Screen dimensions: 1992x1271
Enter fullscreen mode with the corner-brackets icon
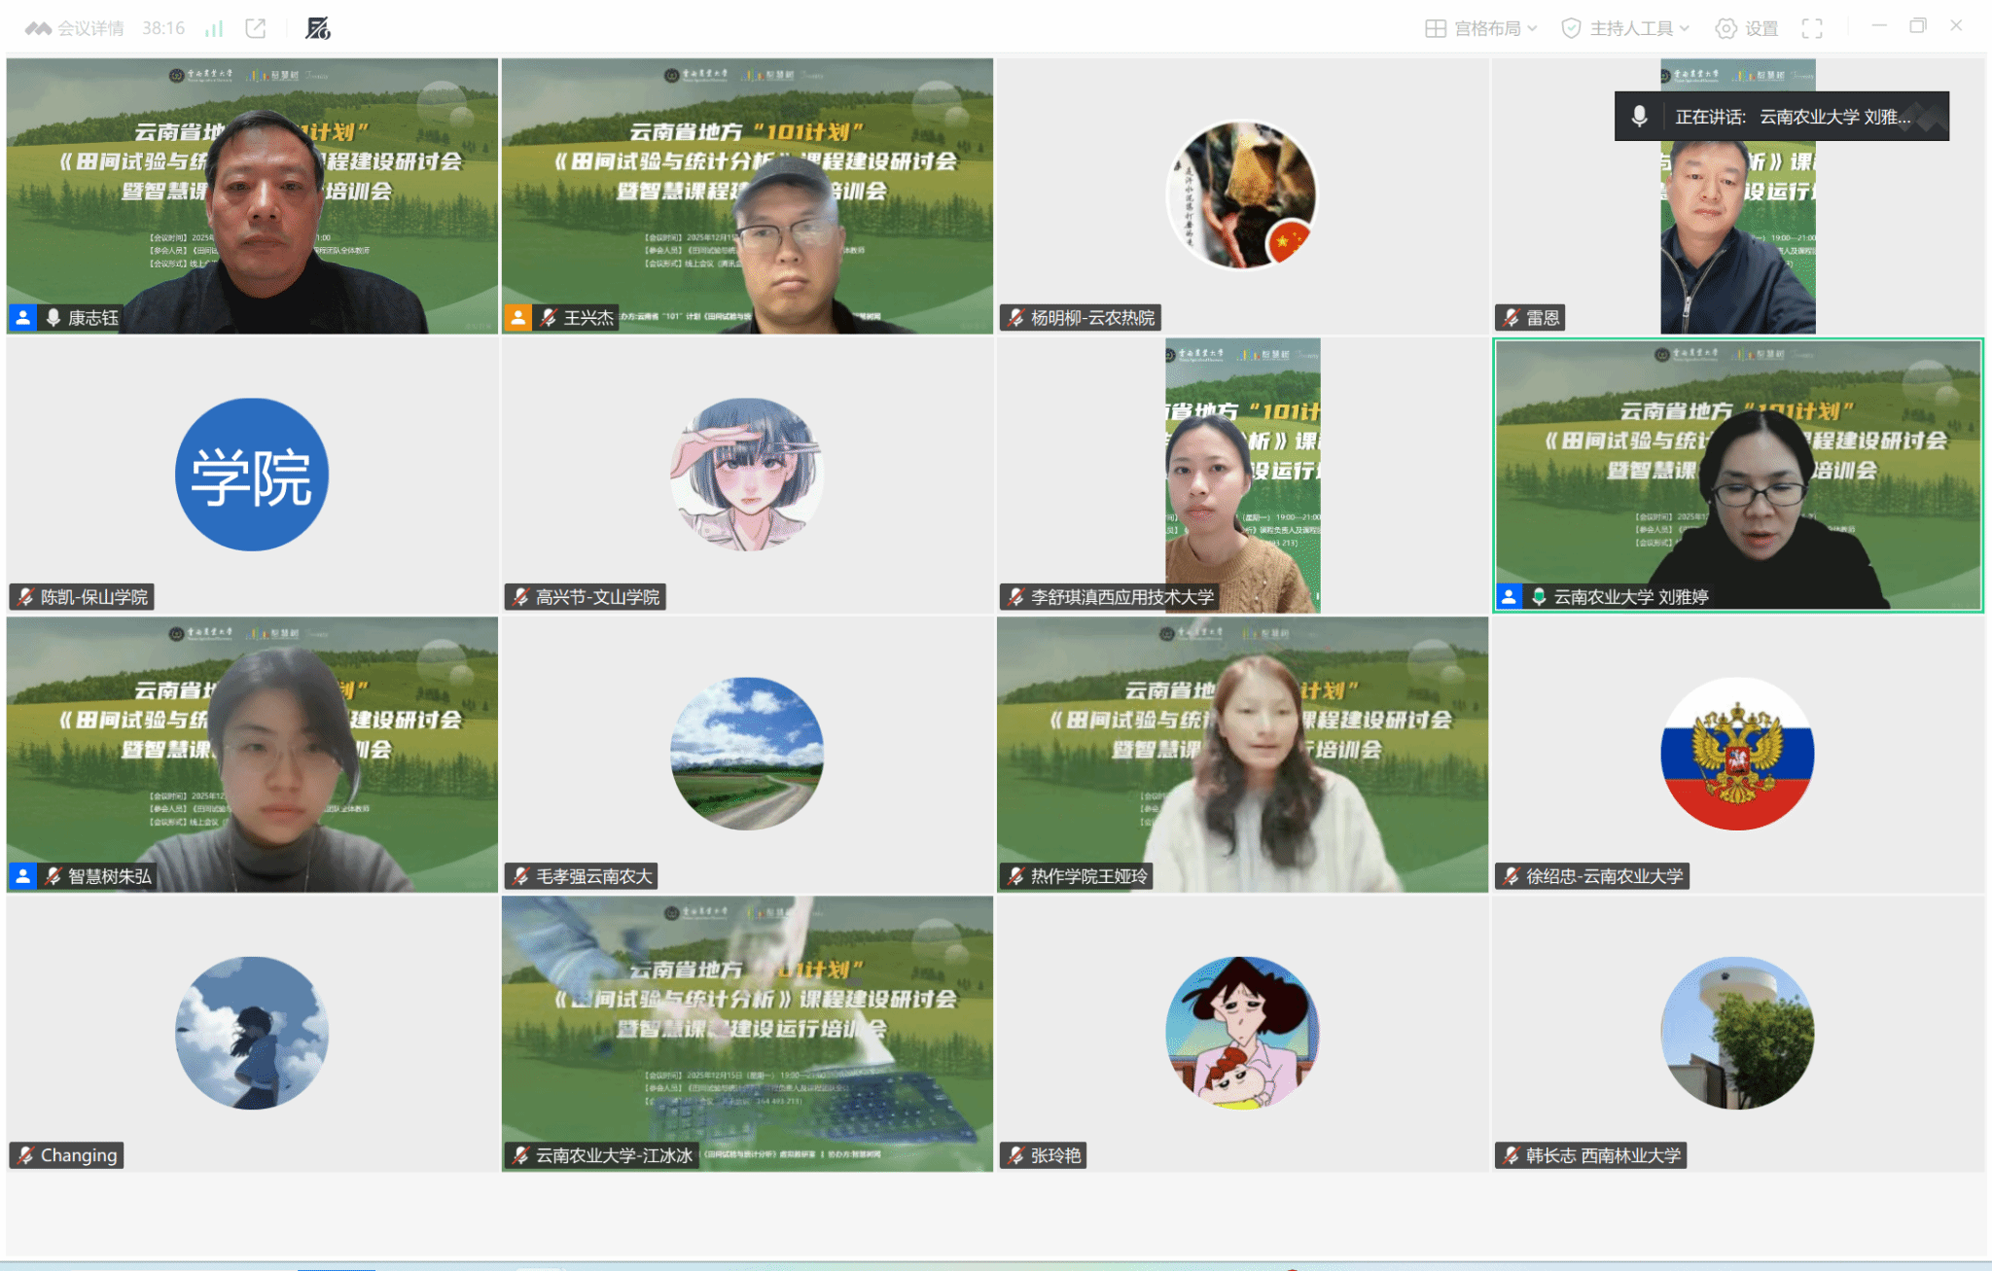(1812, 28)
